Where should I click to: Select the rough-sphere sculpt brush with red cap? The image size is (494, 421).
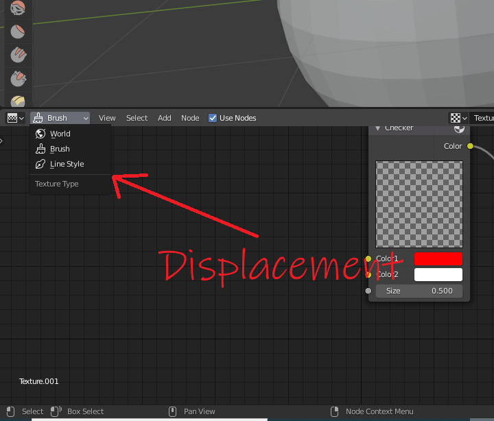pos(18,8)
